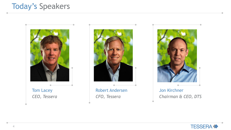Click top-left corner dot of Tom Lacey's frame

(26, 25)
